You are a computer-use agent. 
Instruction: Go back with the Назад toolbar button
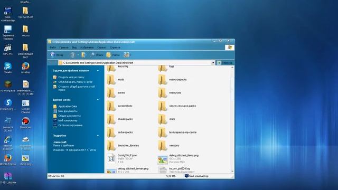pyautogui.click(x=57, y=55)
